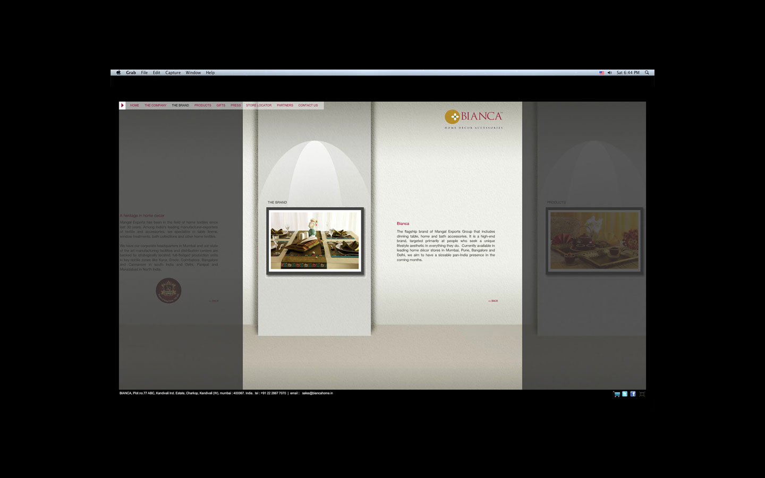Click the Bianca logo
Viewport: 765px width, 478px height.
tap(473, 119)
